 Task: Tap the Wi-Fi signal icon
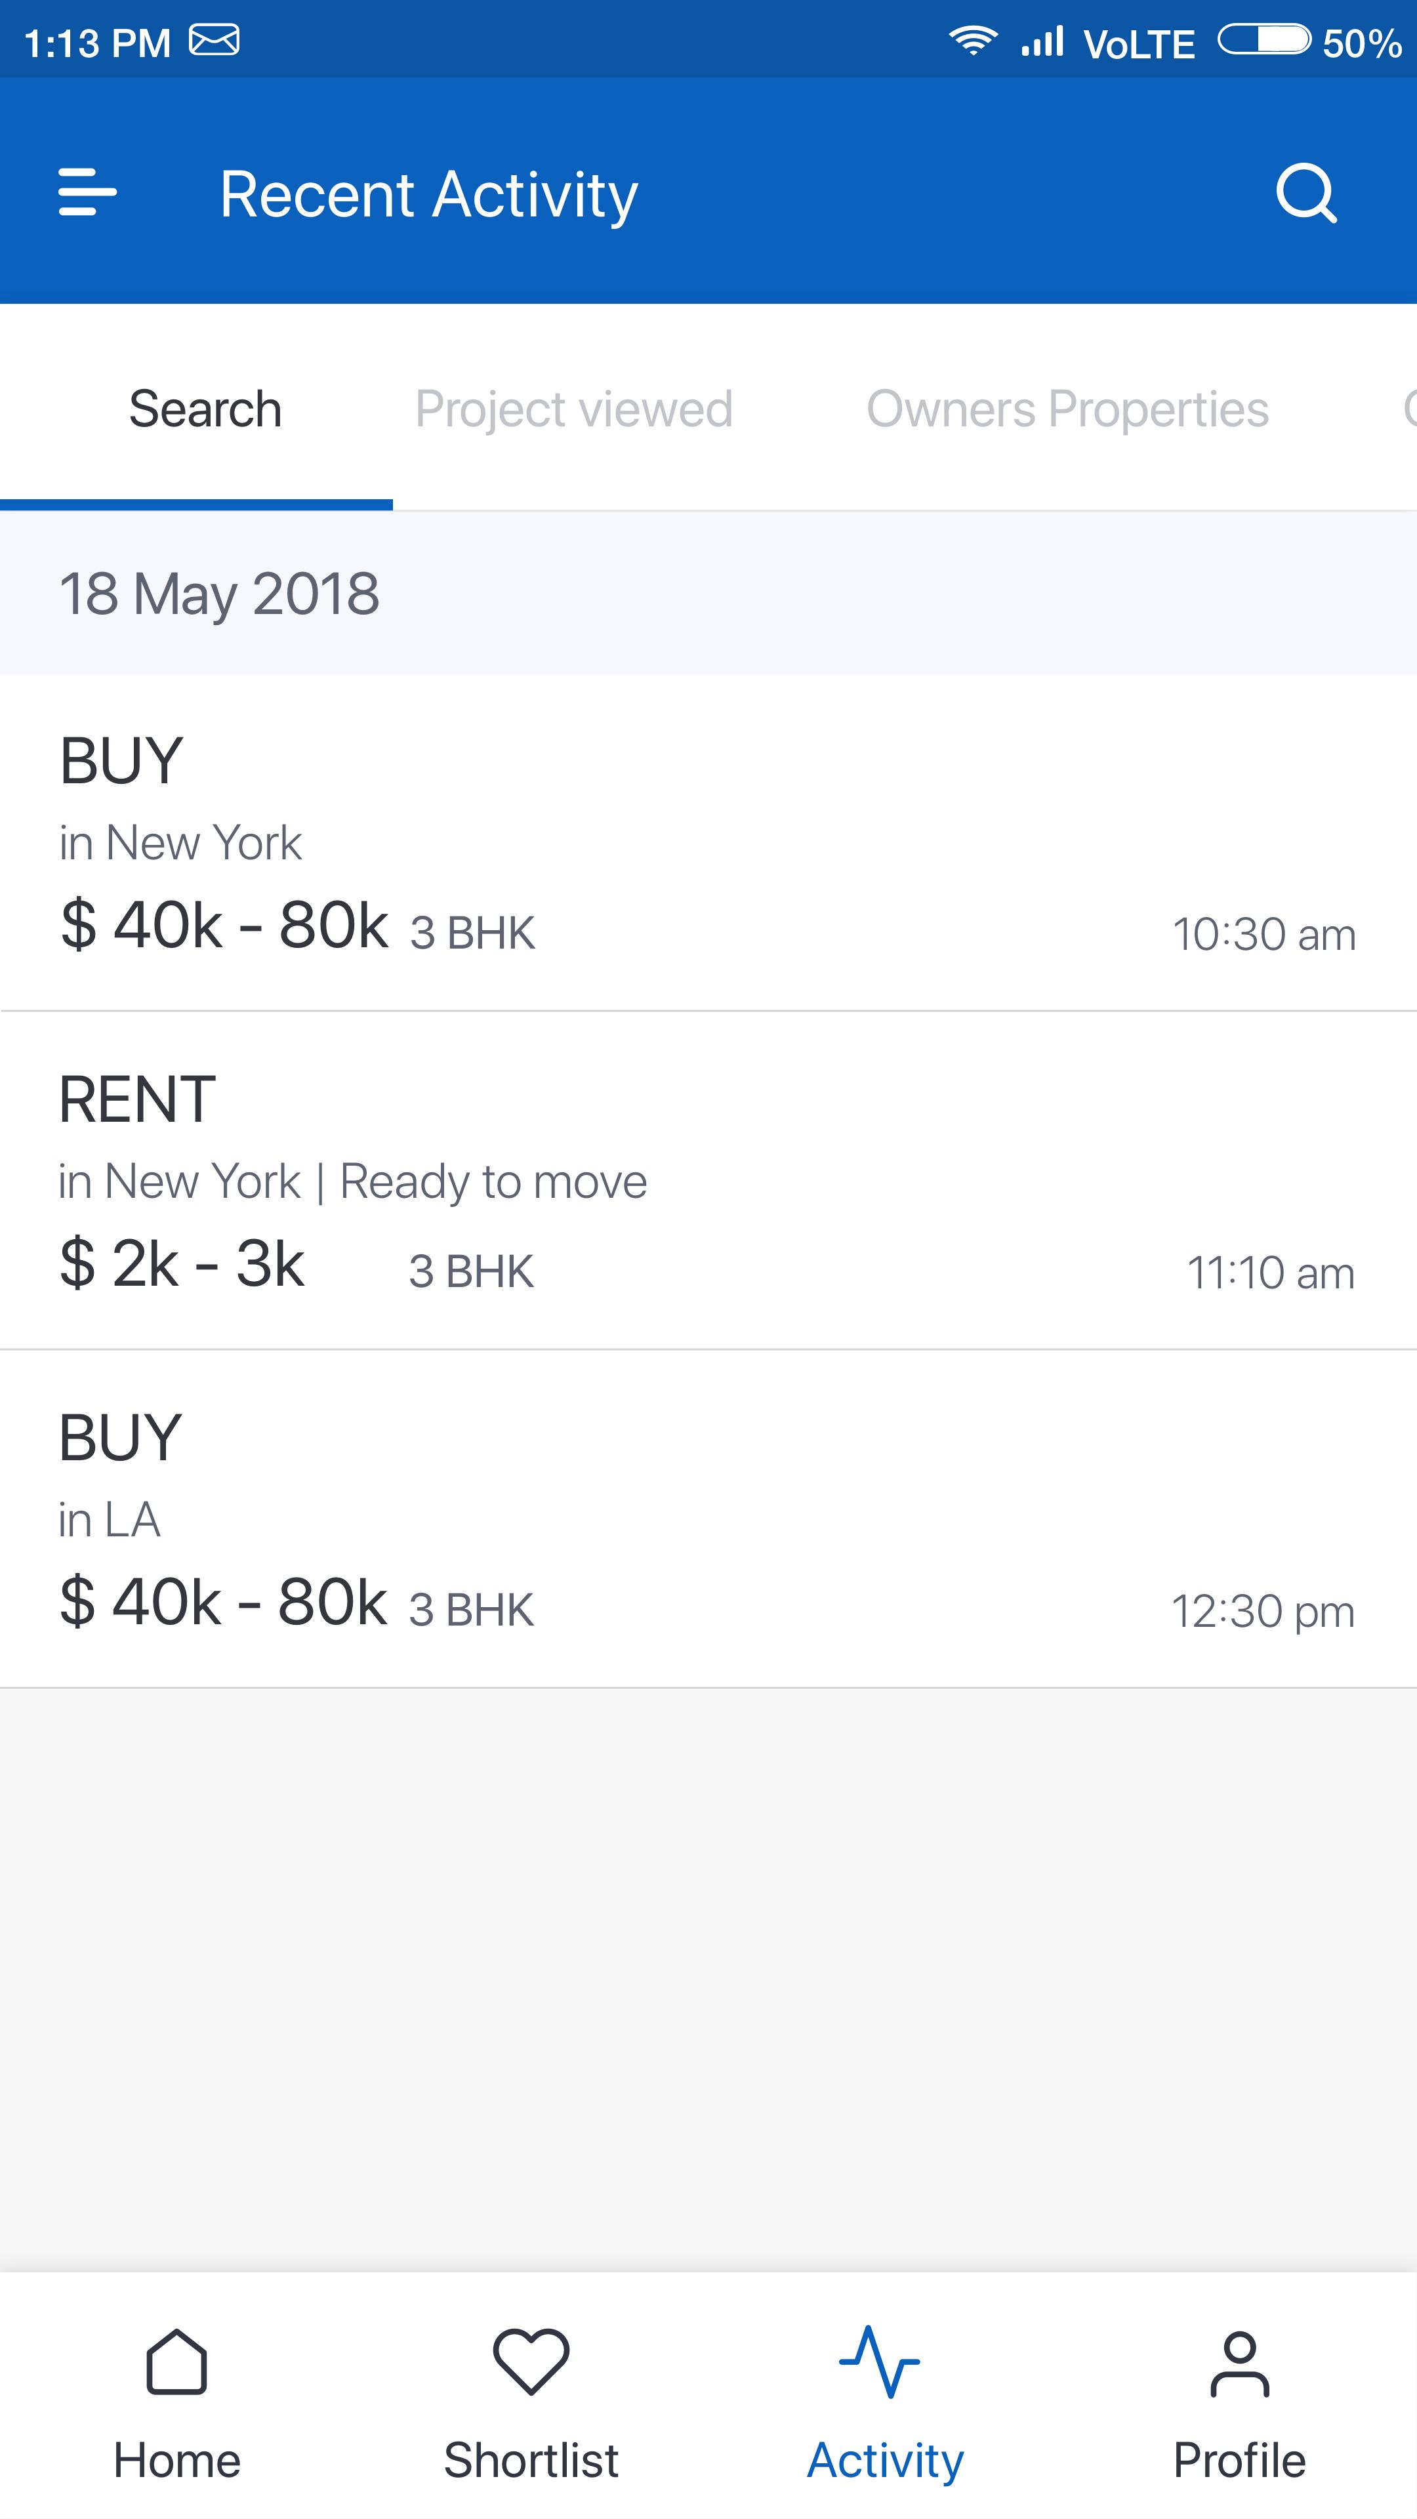click(972, 41)
